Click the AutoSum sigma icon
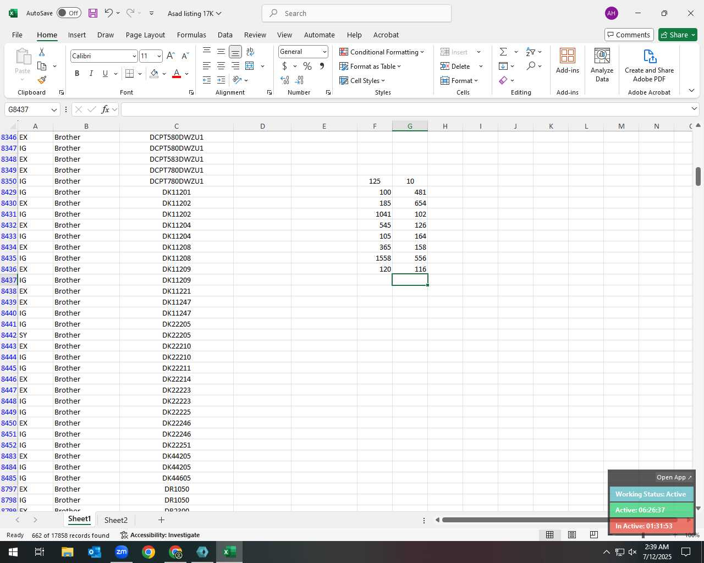This screenshot has width=704, height=563. click(x=503, y=52)
